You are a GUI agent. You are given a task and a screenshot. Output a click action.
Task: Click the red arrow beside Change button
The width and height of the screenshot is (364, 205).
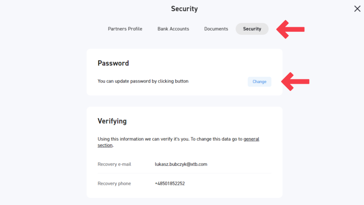click(295, 81)
